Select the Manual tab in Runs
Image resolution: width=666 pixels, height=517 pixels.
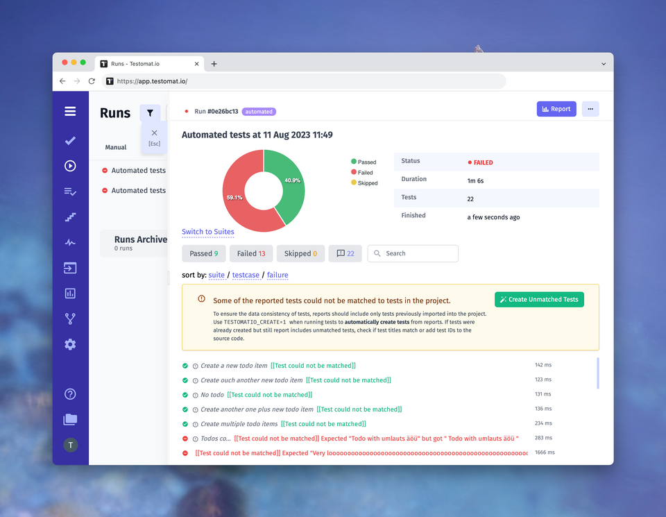(x=116, y=147)
